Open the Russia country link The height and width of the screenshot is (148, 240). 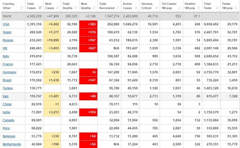pyautogui.click(x=8, y=40)
